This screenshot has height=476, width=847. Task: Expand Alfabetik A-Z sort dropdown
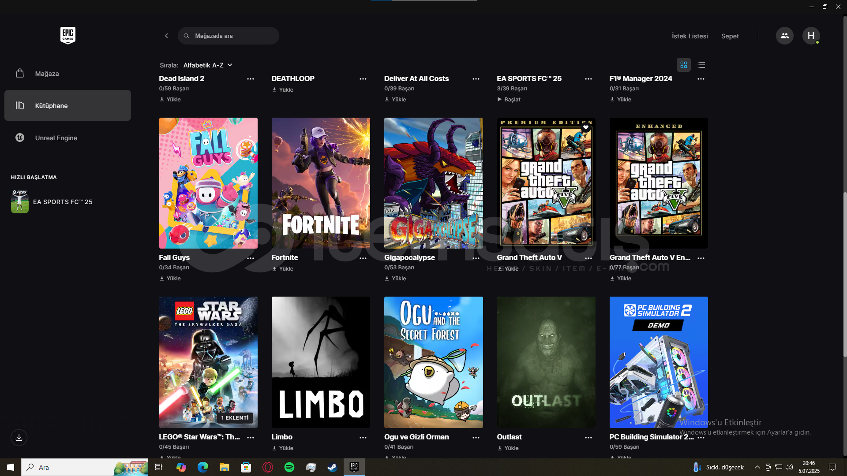coord(208,65)
